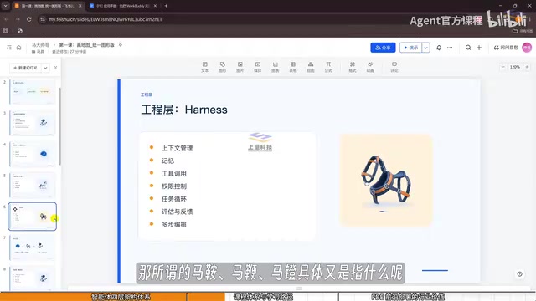
Task: Open the ask-AI button near avatar
Action: tap(506, 48)
